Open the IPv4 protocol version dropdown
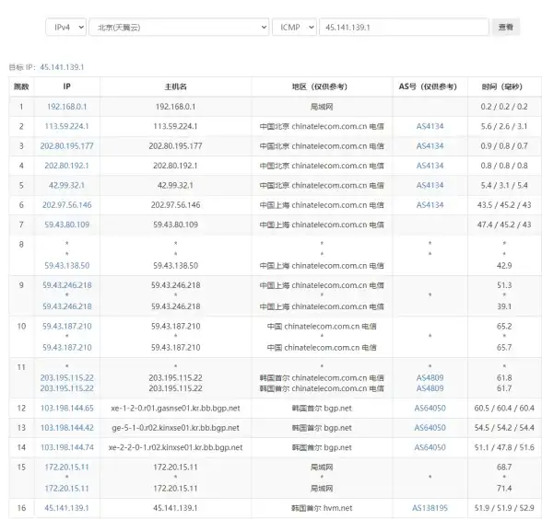Image resolution: width=542 pixels, height=519 pixels. (65, 27)
